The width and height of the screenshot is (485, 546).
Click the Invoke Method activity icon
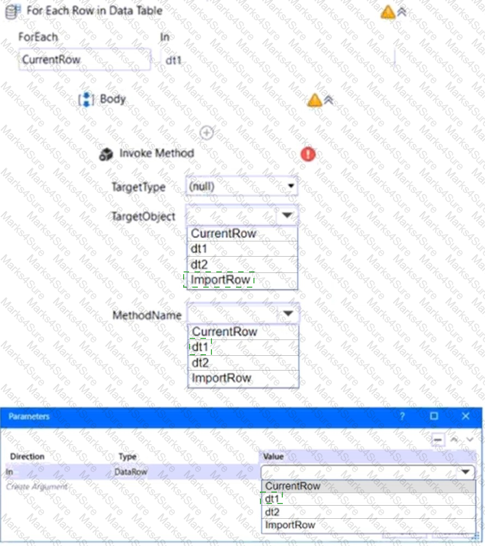pyautogui.click(x=106, y=154)
